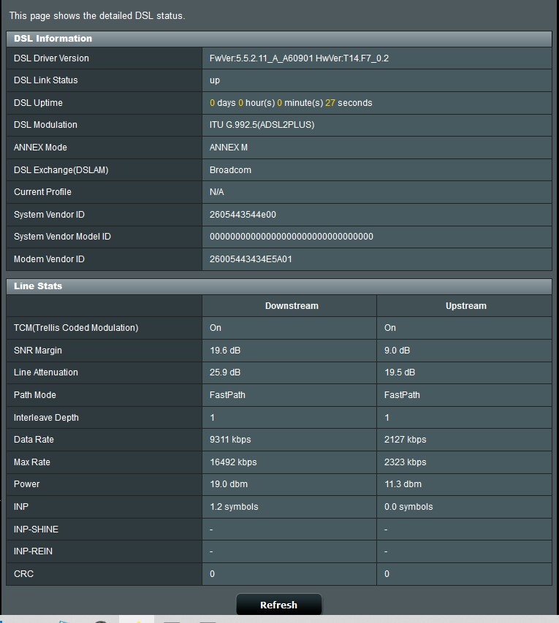Click the TCM(Trellis Coded Modulation) row label
Image resolution: width=559 pixels, height=623 pixels.
[x=76, y=328]
